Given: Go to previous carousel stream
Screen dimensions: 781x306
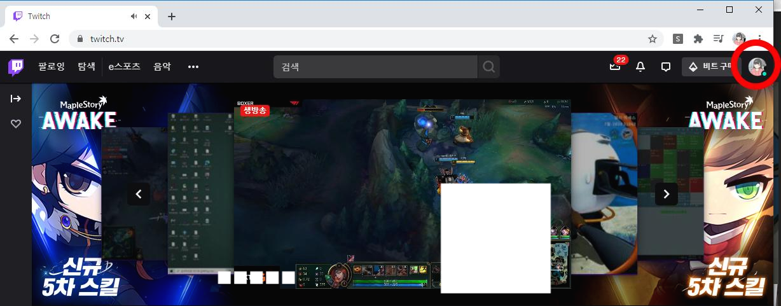Looking at the screenshot, I should click(139, 194).
